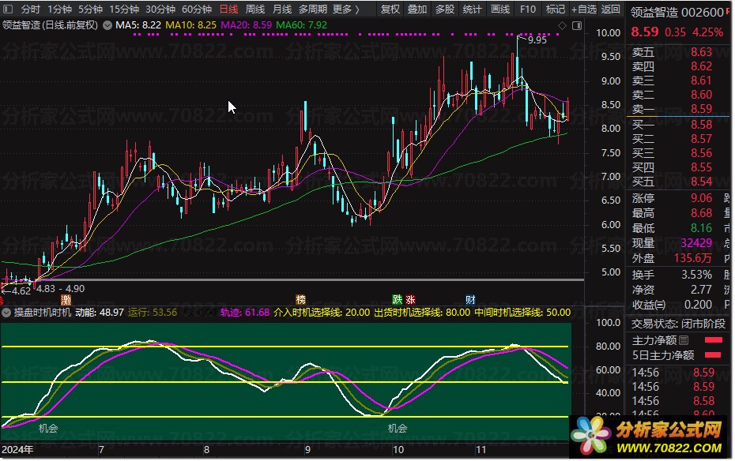Click the 激 event marker icon
This screenshot has width=735, height=461.
pos(66,299)
